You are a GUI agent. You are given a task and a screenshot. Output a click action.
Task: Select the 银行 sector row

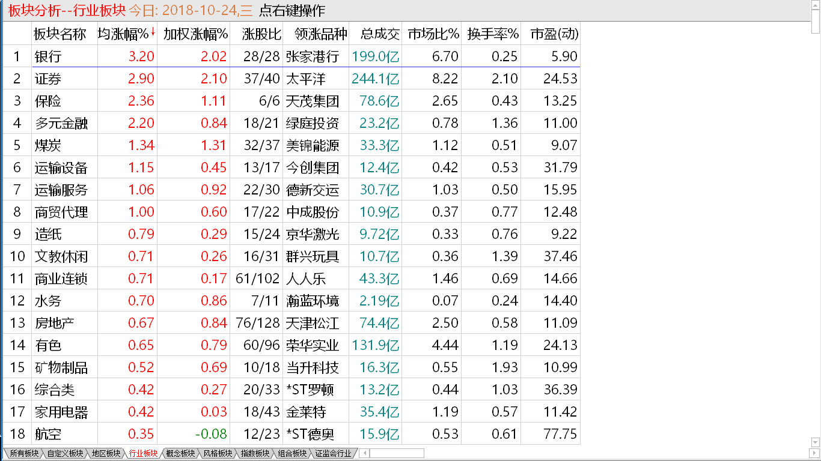click(291, 56)
